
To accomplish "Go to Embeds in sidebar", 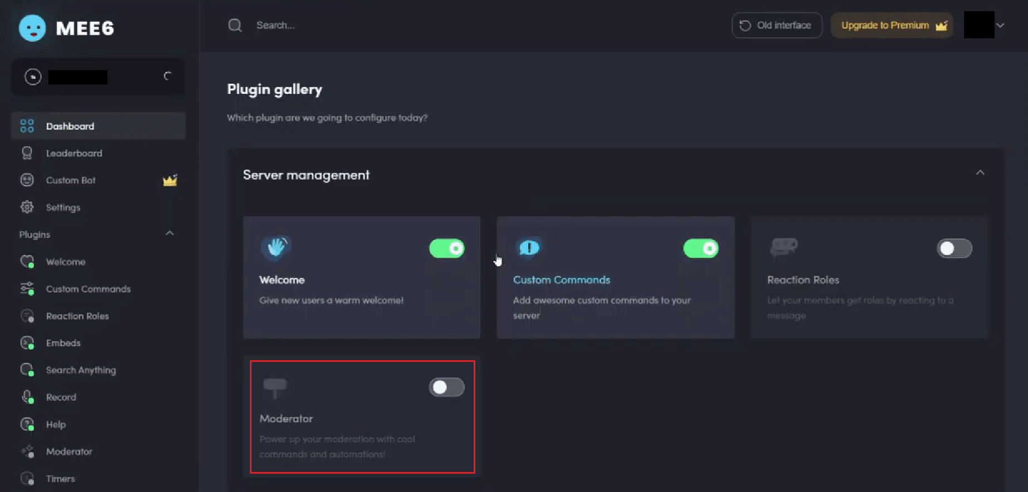I will [x=63, y=343].
